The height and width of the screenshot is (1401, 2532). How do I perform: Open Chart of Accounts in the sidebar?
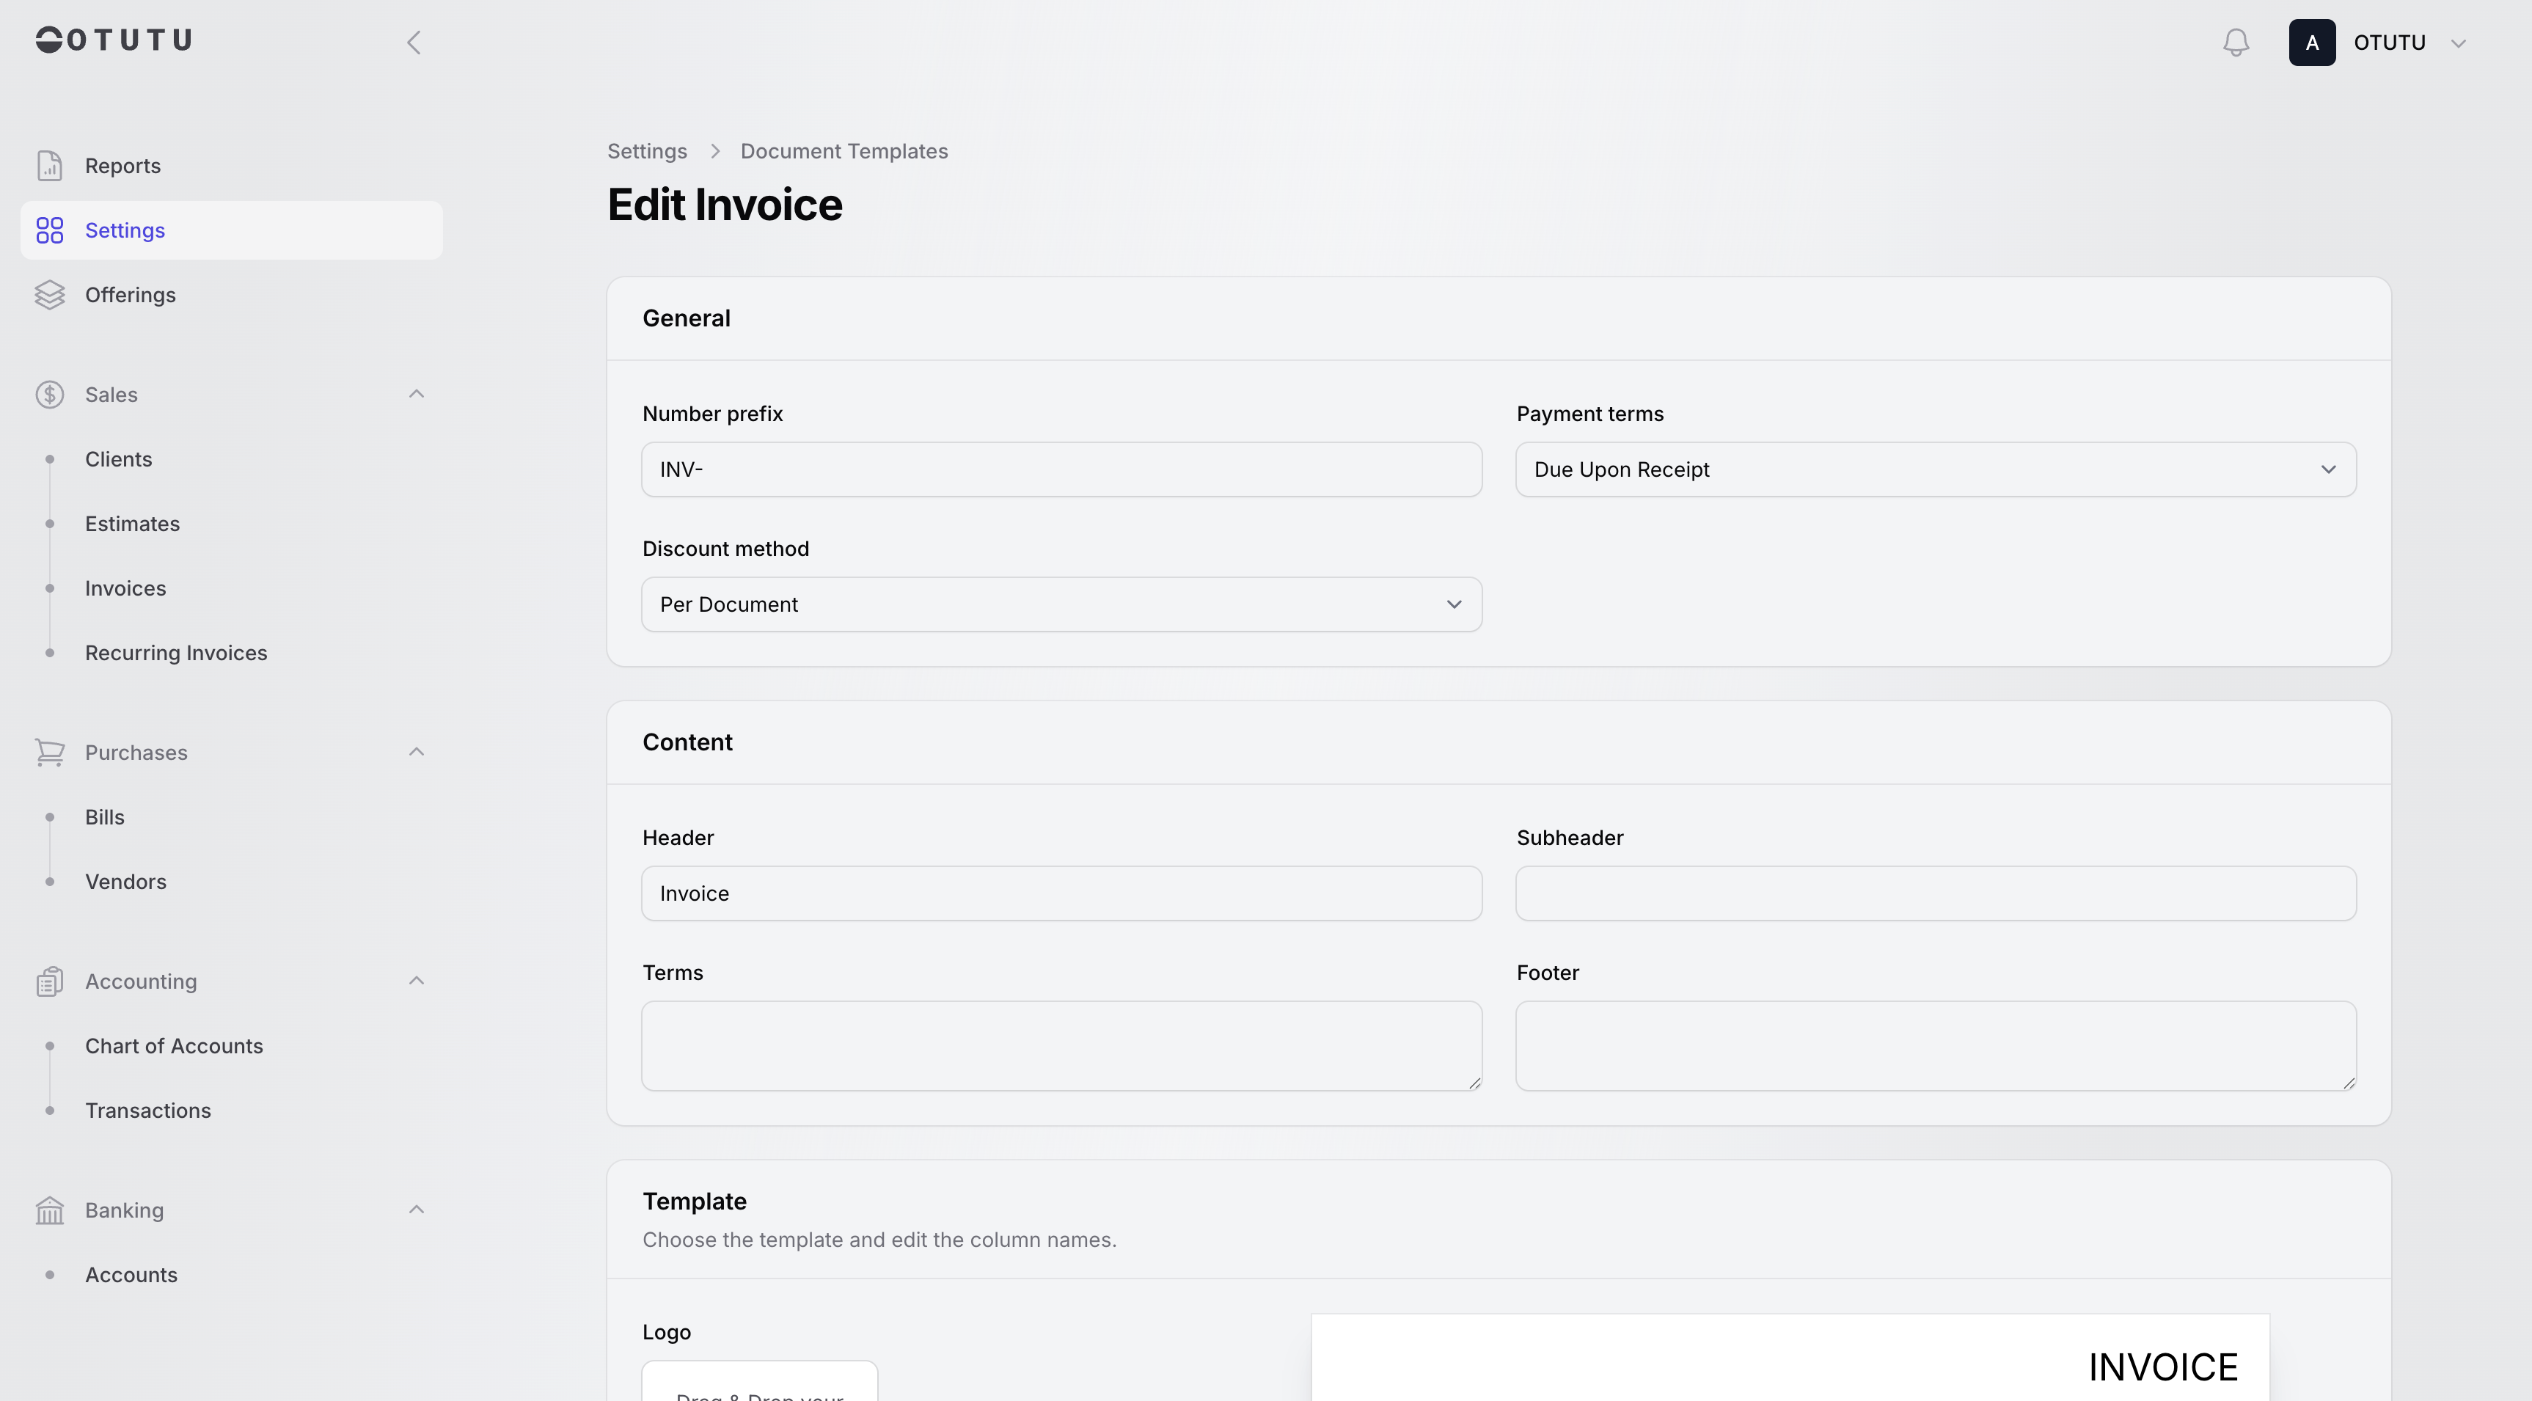(174, 1046)
